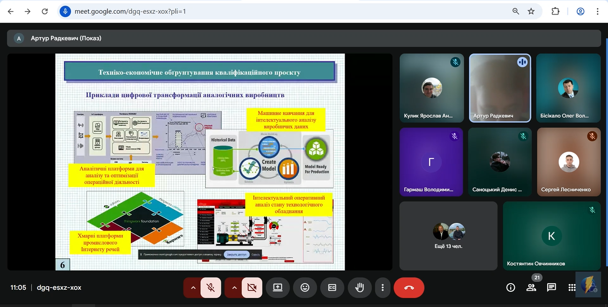Unmute the microphone in the call bar
This screenshot has width=608, height=307.
(x=211, y=287)
